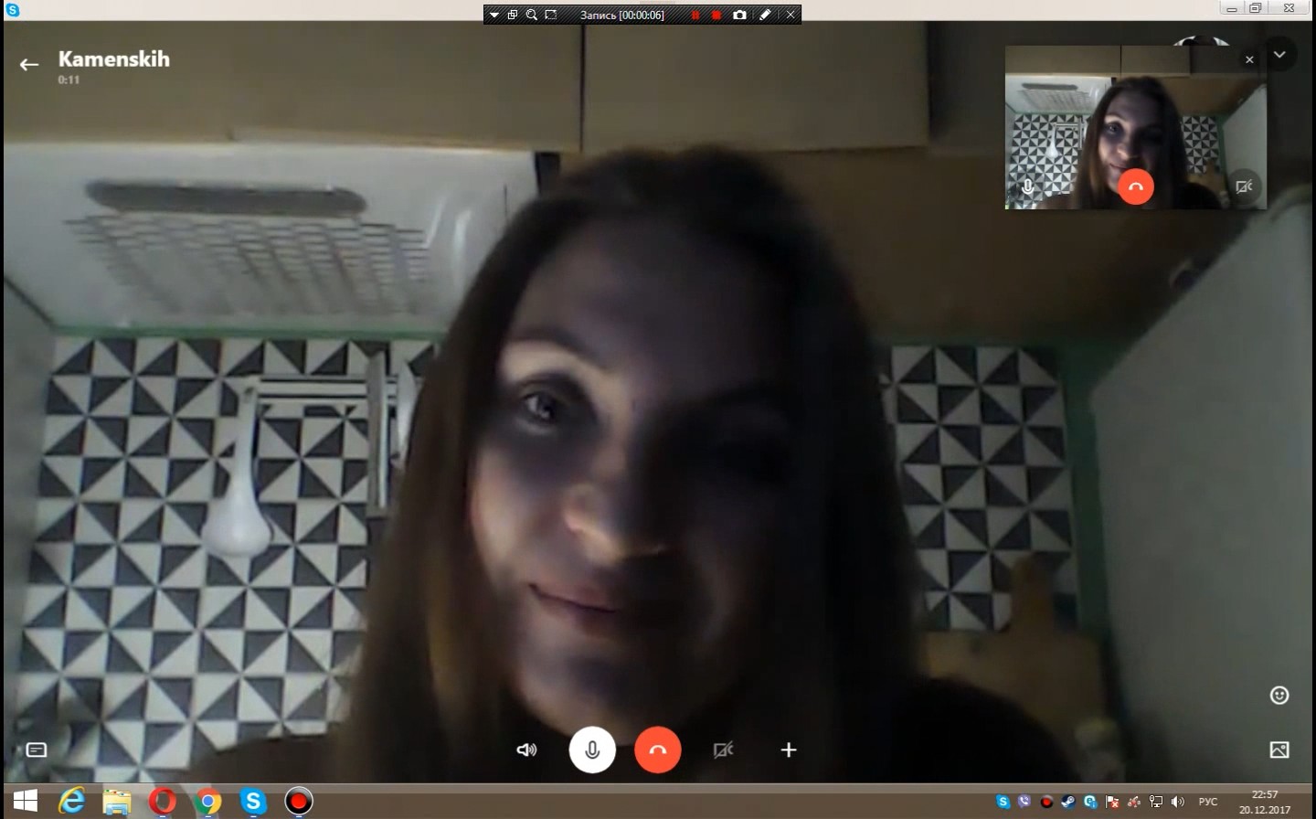Click the Kamenskih contact name
1316x819 pixels.
tap(114, 58)
